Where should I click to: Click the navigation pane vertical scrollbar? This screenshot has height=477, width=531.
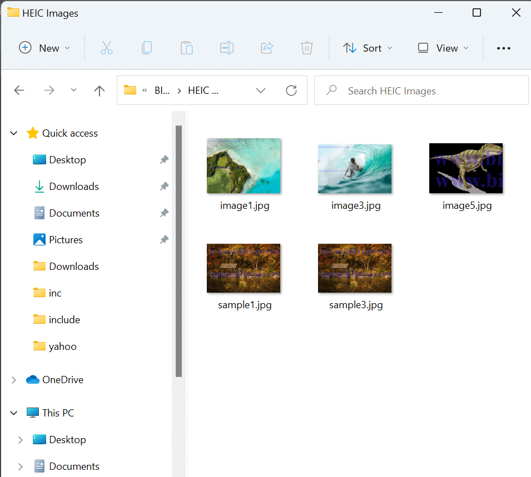178,250
